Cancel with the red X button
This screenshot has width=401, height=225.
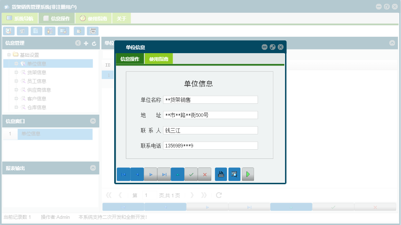click(204, 174)
